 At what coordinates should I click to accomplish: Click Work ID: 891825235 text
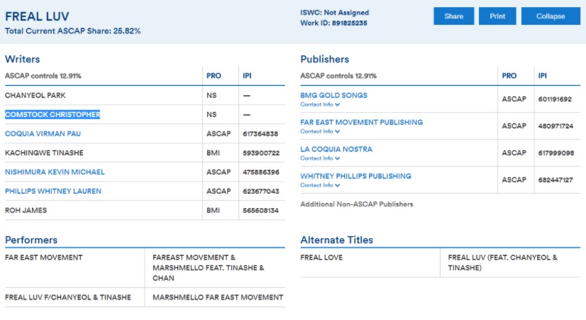(x=333, y=23)
